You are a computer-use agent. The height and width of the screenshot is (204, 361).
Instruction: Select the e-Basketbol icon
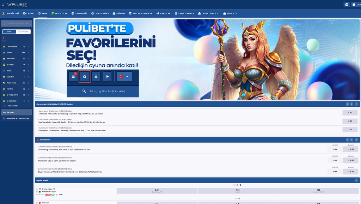coord(4,101)
